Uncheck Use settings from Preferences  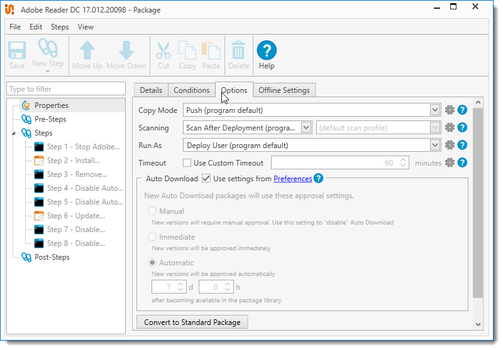point(206,179)
